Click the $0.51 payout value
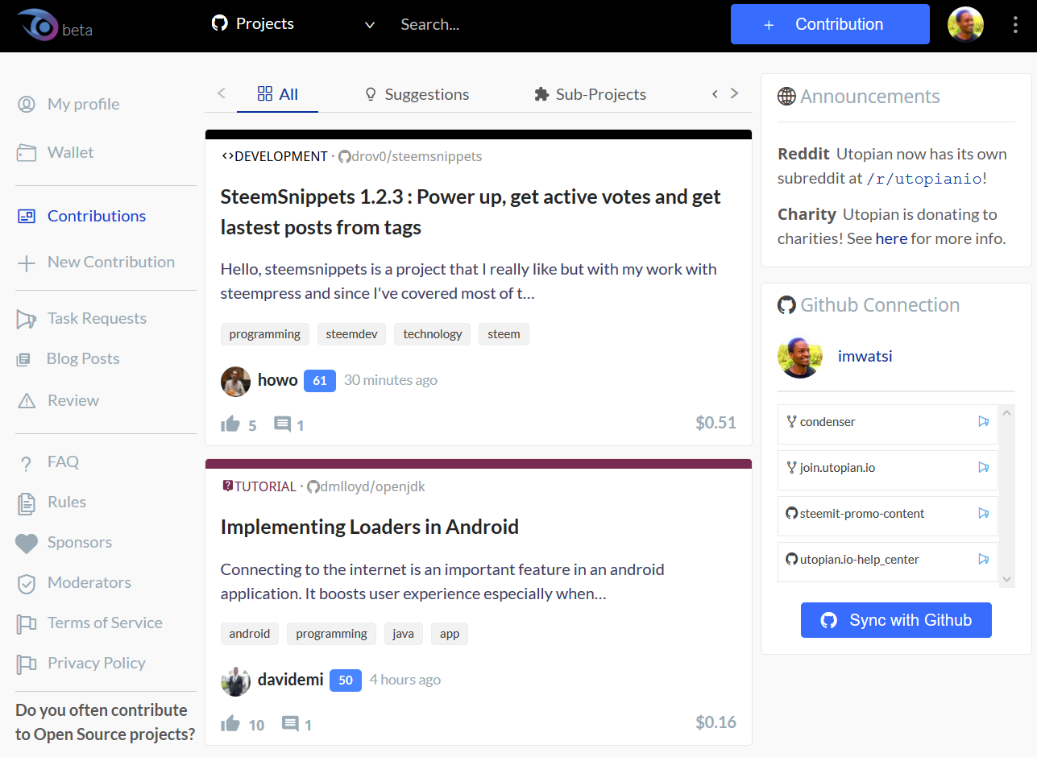This screenshot has width=1037, height=757. [x=716, y=423]
